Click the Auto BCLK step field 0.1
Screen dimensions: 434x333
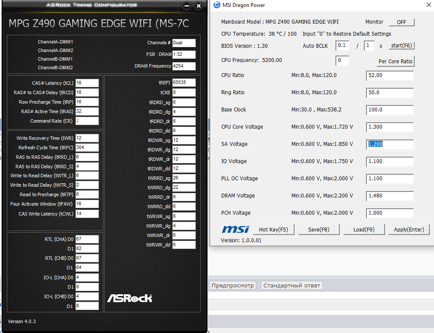point(342,45)
